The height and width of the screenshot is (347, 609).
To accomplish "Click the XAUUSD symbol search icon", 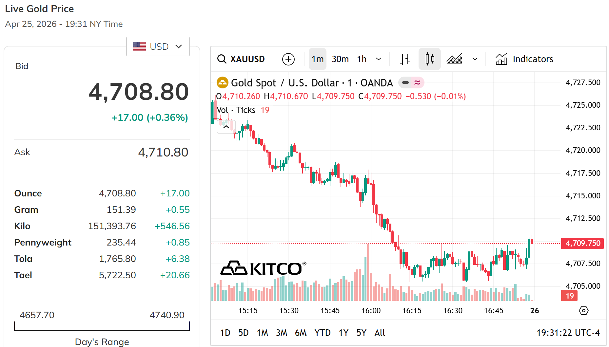I will [x=222, y=59].
